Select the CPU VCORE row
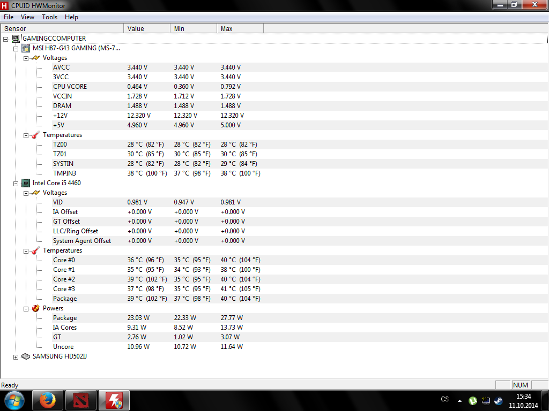The image size is (549, 411). (300, 87)
